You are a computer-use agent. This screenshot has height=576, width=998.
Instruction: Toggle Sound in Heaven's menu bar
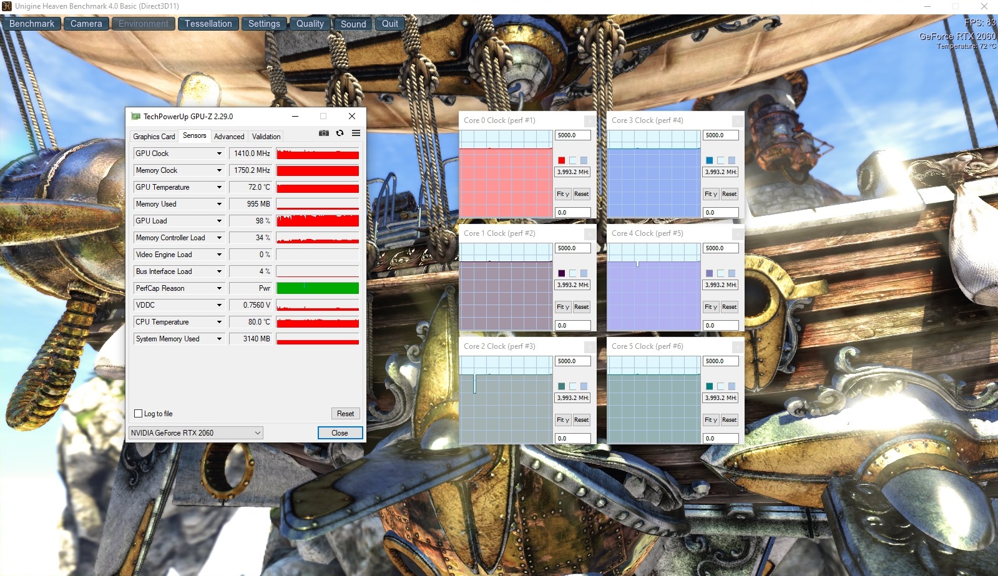[x=353, y=24]
